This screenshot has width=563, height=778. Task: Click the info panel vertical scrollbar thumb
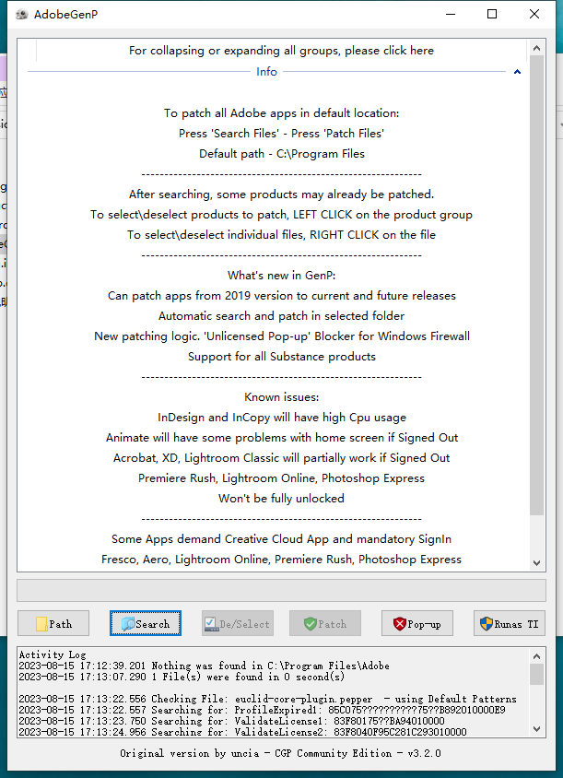(536, 286)
